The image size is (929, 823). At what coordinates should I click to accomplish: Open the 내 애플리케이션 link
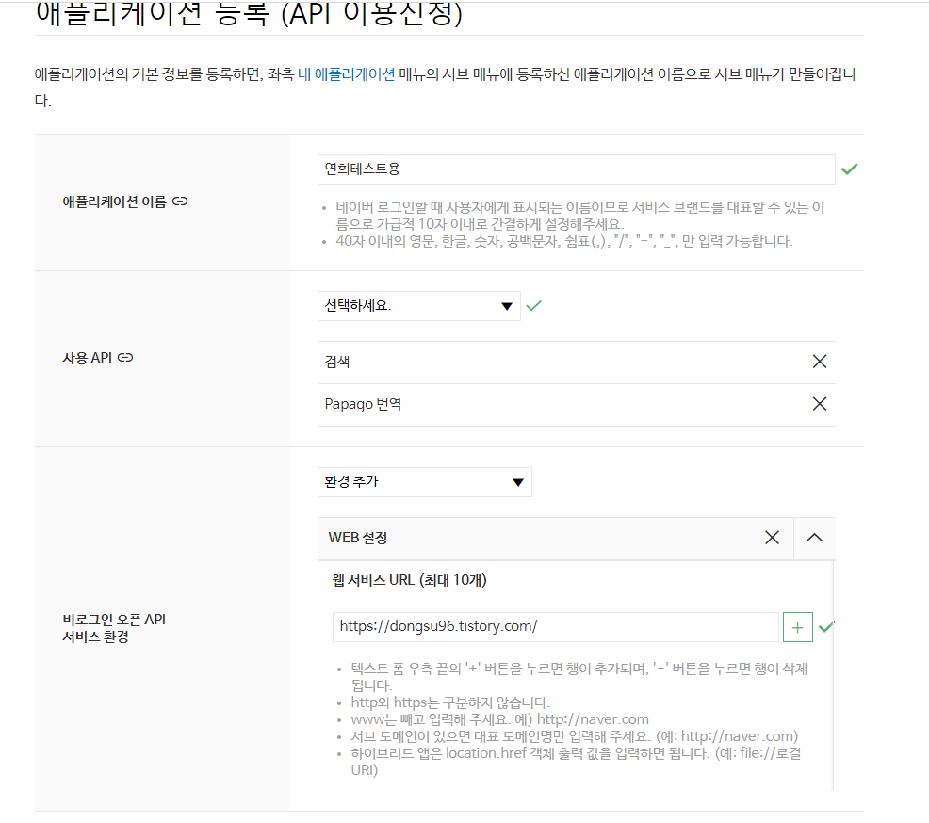[x=346, y=74]
